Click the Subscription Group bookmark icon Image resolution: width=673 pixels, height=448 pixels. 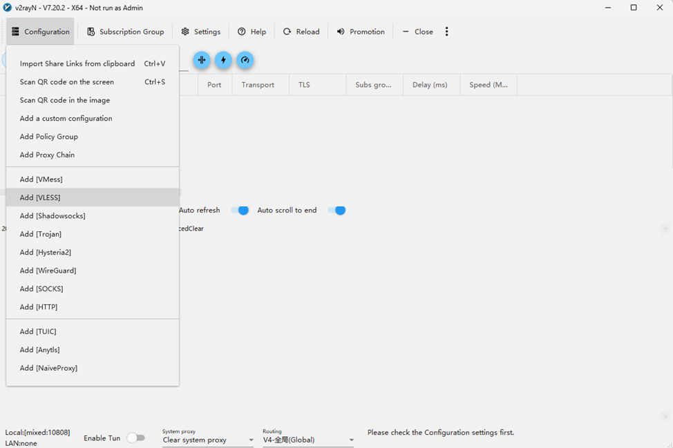[91, 32]
